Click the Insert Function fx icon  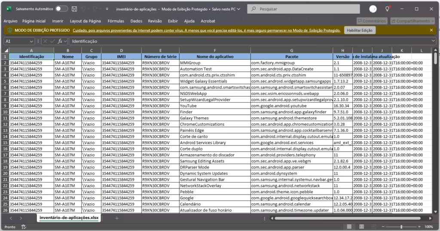point(60,41)
